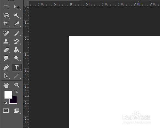
Task: Select the Move tool
Action: coord(17,7)
